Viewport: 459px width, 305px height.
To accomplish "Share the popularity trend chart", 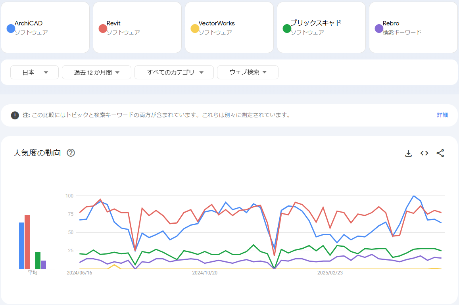I will (x=440, y=153).
